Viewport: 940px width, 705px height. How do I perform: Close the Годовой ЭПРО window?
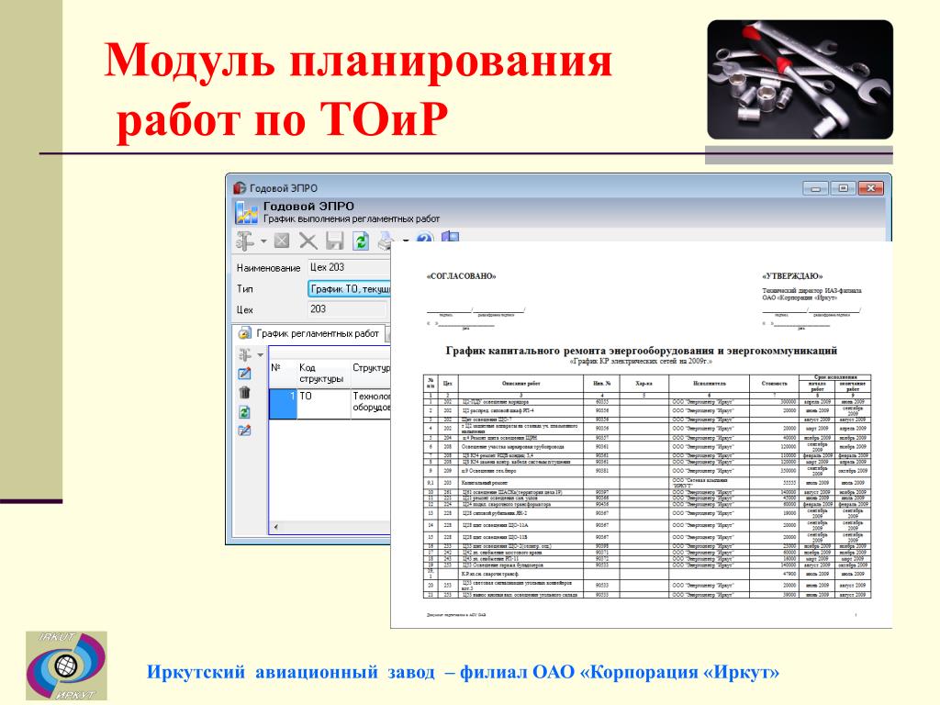(x=870, y=188)
